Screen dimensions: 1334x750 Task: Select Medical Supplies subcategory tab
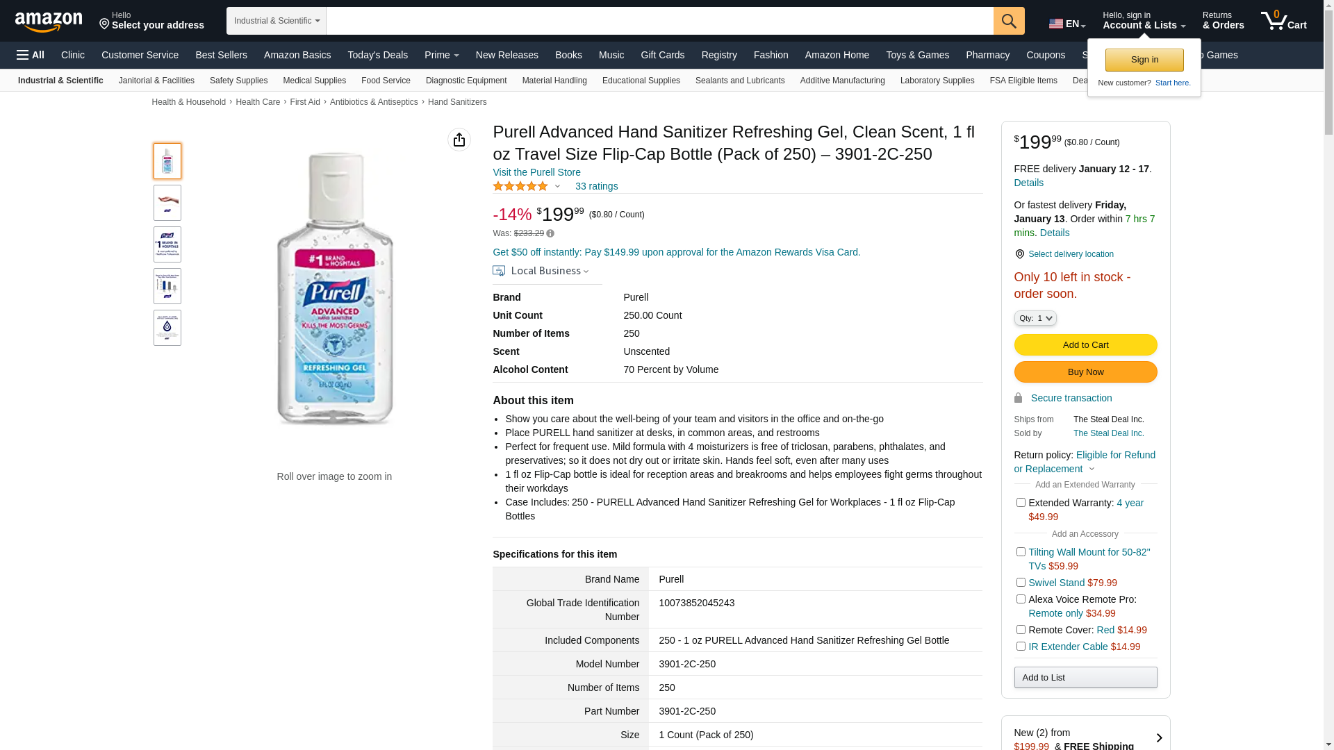coord(314,81)
